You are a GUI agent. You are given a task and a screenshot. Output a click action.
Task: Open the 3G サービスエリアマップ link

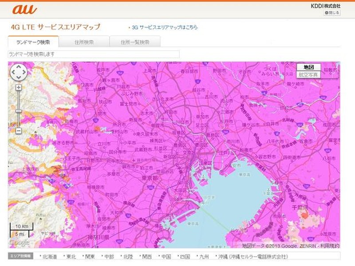[x=164, y=27]
